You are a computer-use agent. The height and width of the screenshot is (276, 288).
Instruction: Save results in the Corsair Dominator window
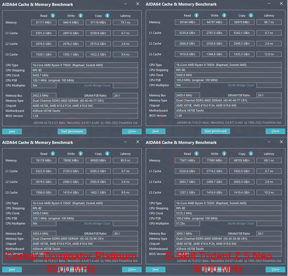[12, 269]
